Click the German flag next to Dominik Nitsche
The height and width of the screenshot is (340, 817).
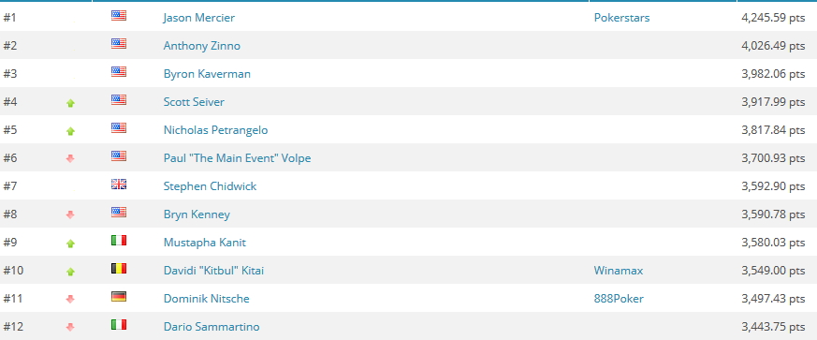coord(119,297)
